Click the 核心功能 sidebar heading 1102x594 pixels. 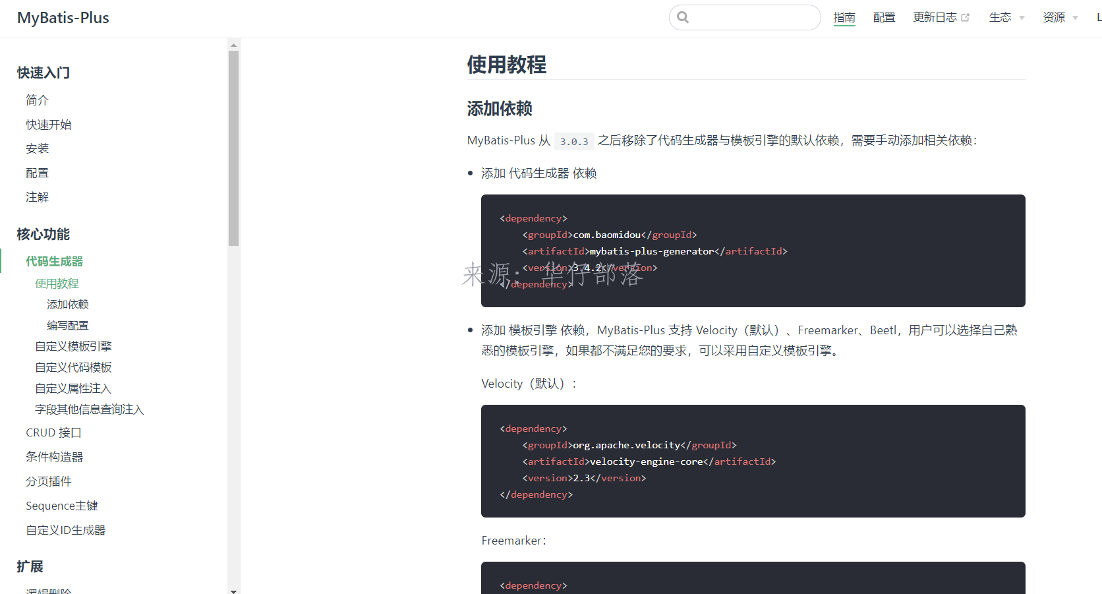[x=43, y=234]
